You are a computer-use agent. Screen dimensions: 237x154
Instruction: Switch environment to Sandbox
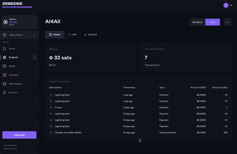point(197,22)
